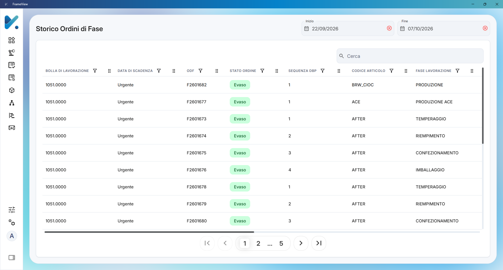The image size is (503, 270).
Task: Filter the Fase Lavorazione column
Action: pos(457,71)
